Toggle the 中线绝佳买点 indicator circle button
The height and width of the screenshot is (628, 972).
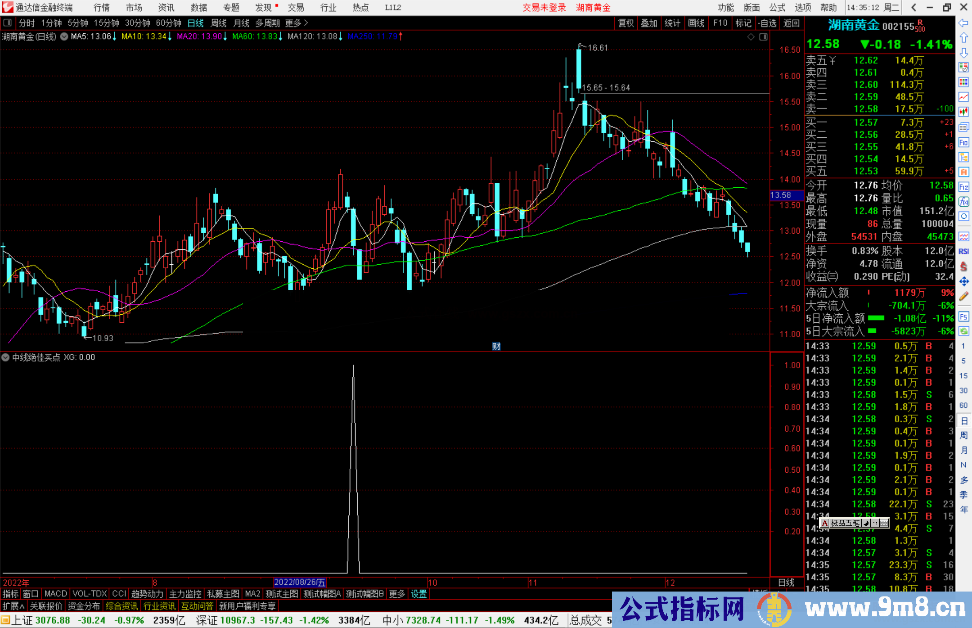pyautogui.click(x=5, y=357)
